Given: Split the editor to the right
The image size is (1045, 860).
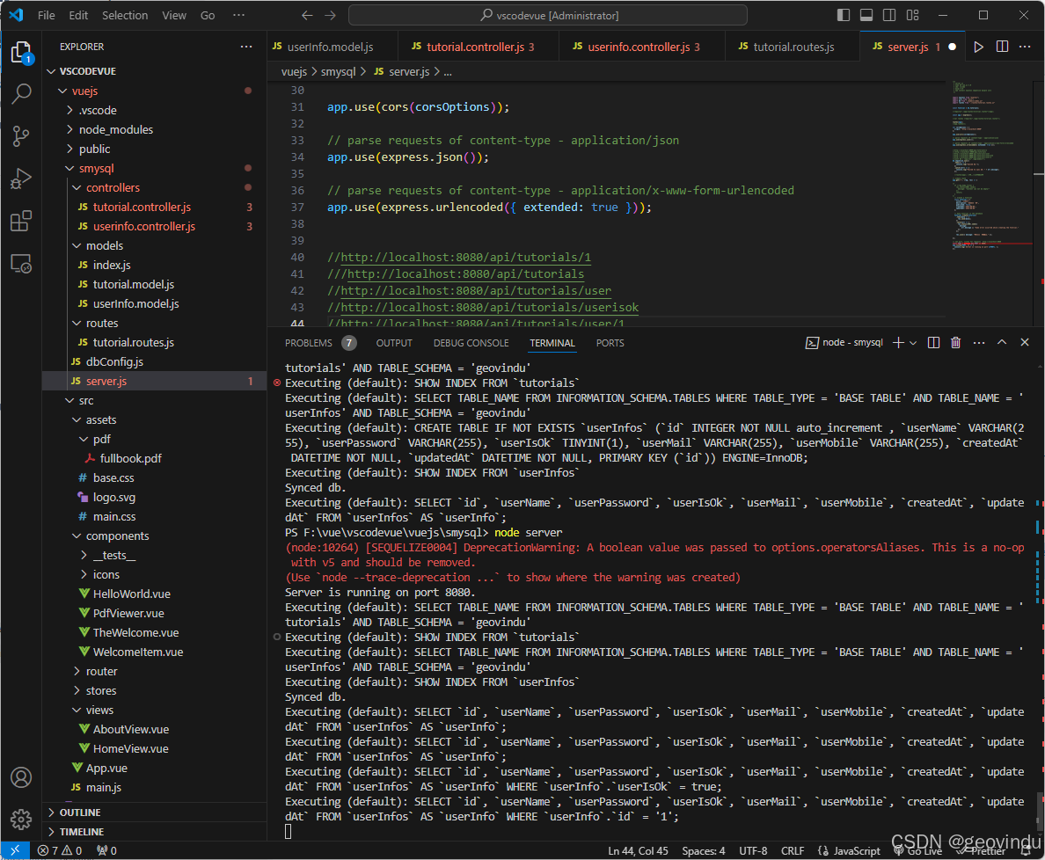Looking at the screenshot, I should (1002, 47).
